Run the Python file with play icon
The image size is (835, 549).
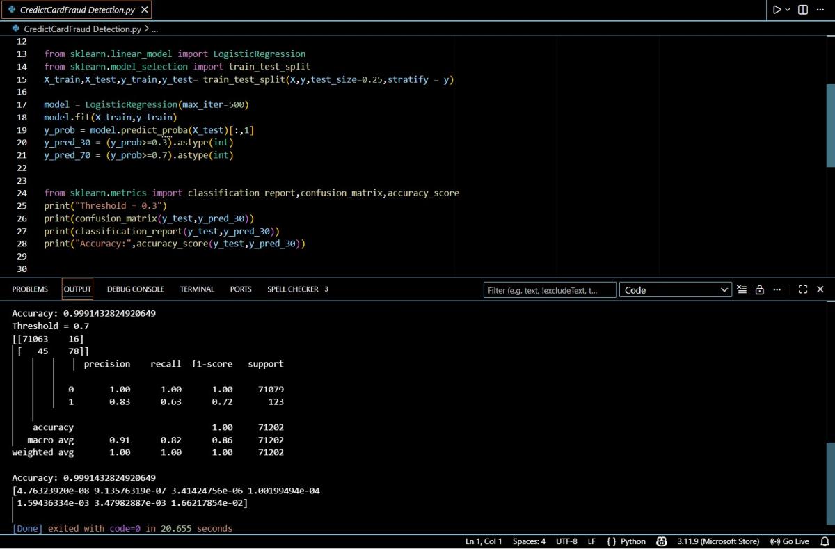click(777, 10)
